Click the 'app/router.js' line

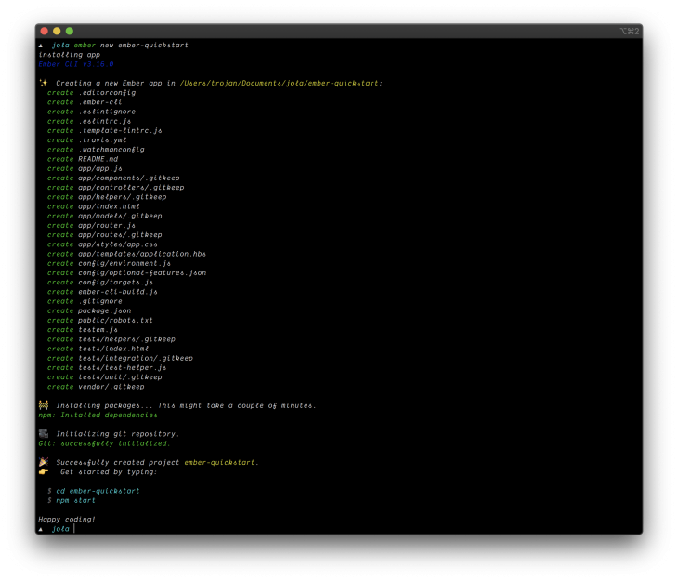91,226
